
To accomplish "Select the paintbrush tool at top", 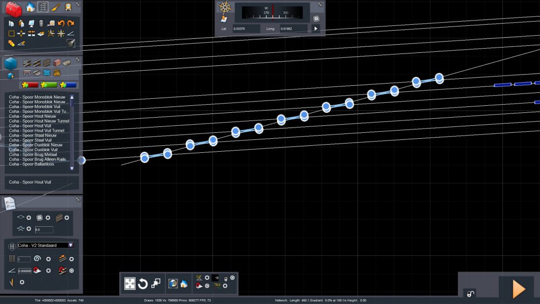I will [56, 8].
